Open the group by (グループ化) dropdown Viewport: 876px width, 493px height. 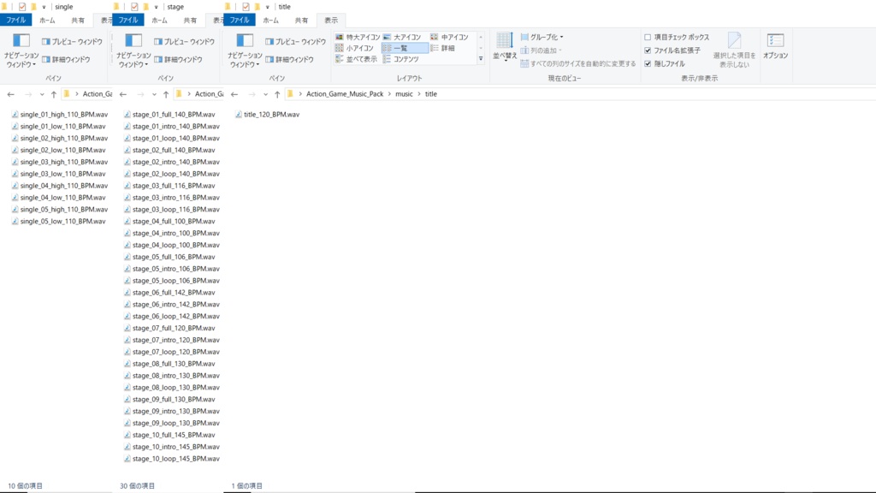[542, 37]
